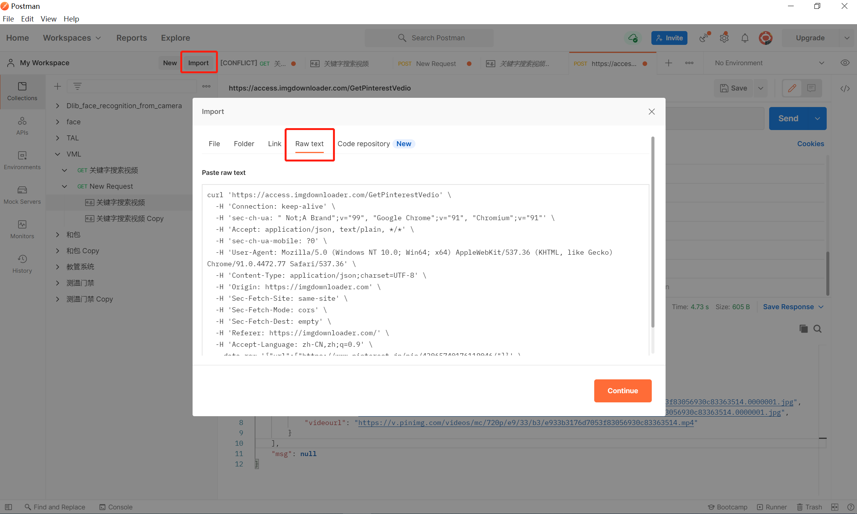Click the Raw text tab in Import dialog
The image size is (857, 514).
click(310, 143)
